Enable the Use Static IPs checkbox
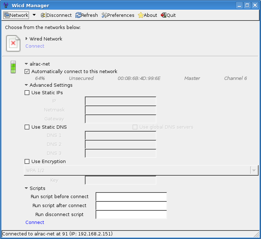The height and width of the screenshot is (239, 261). pos(27,93)
